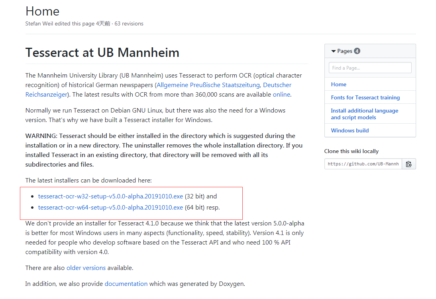
Task: Open Fonts for Tesseract training page
Action: (365, 97)
